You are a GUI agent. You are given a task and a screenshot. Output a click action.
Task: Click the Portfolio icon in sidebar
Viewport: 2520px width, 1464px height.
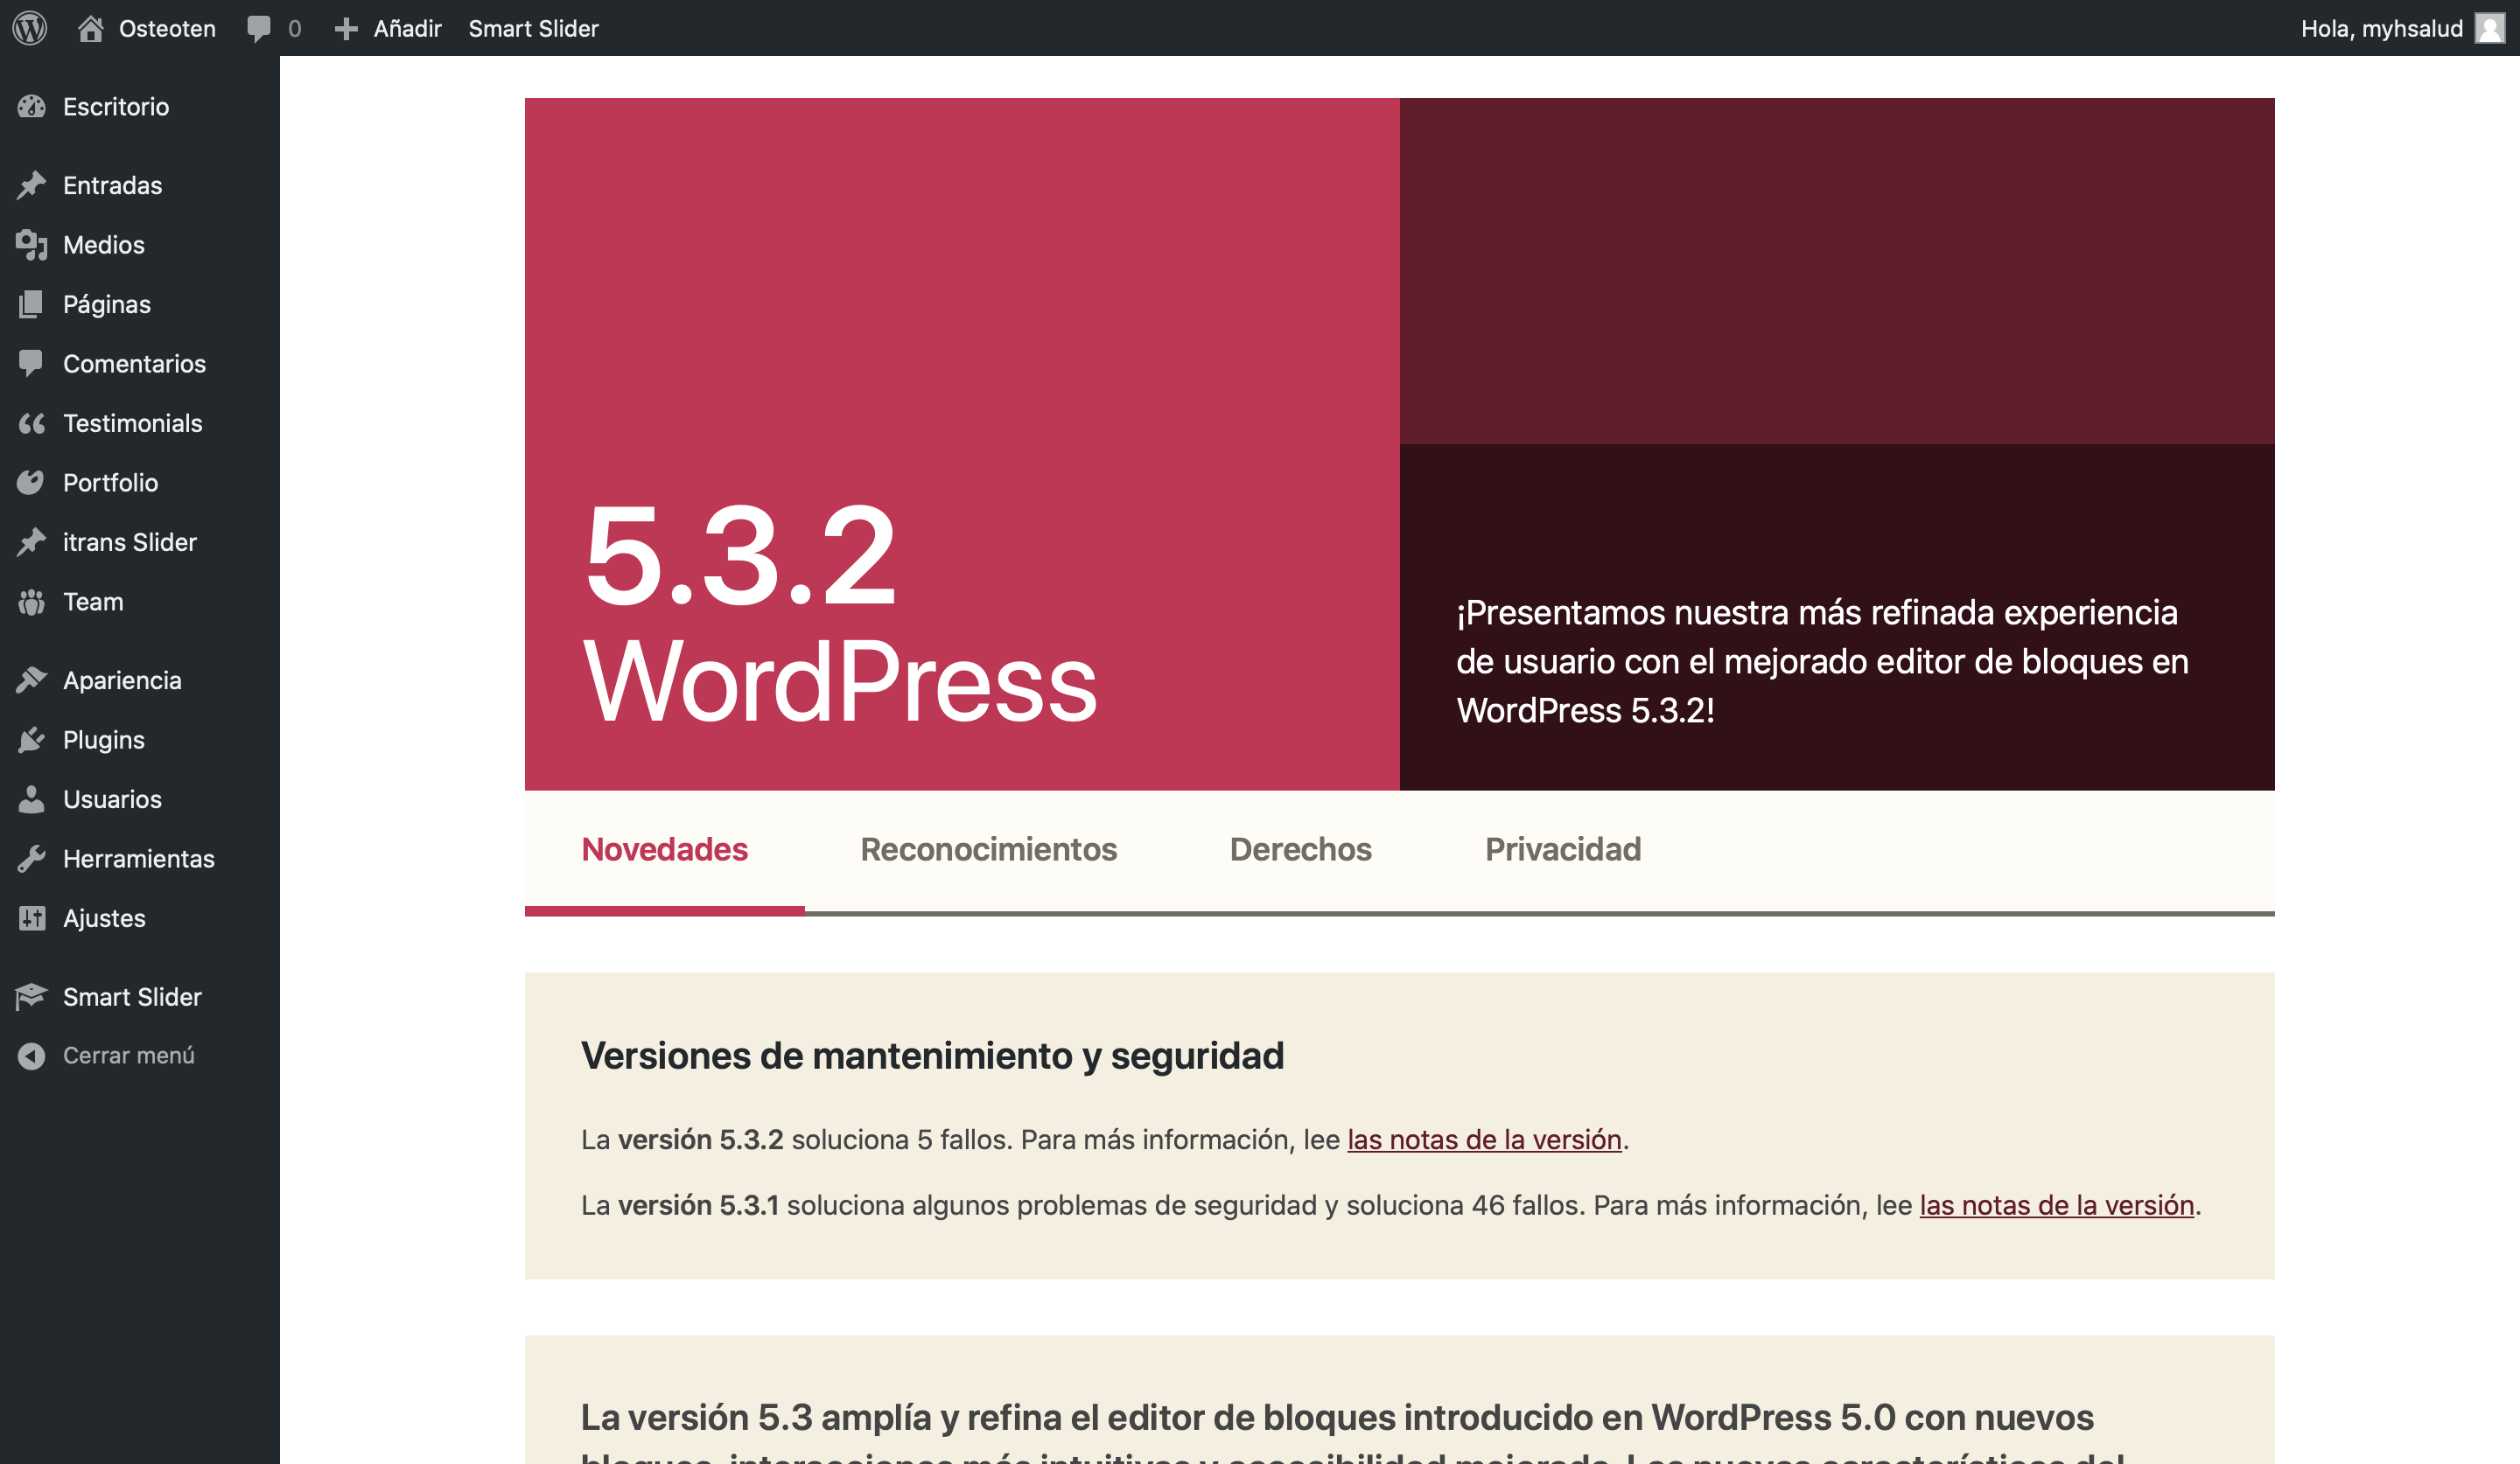(x=32, y=483)
